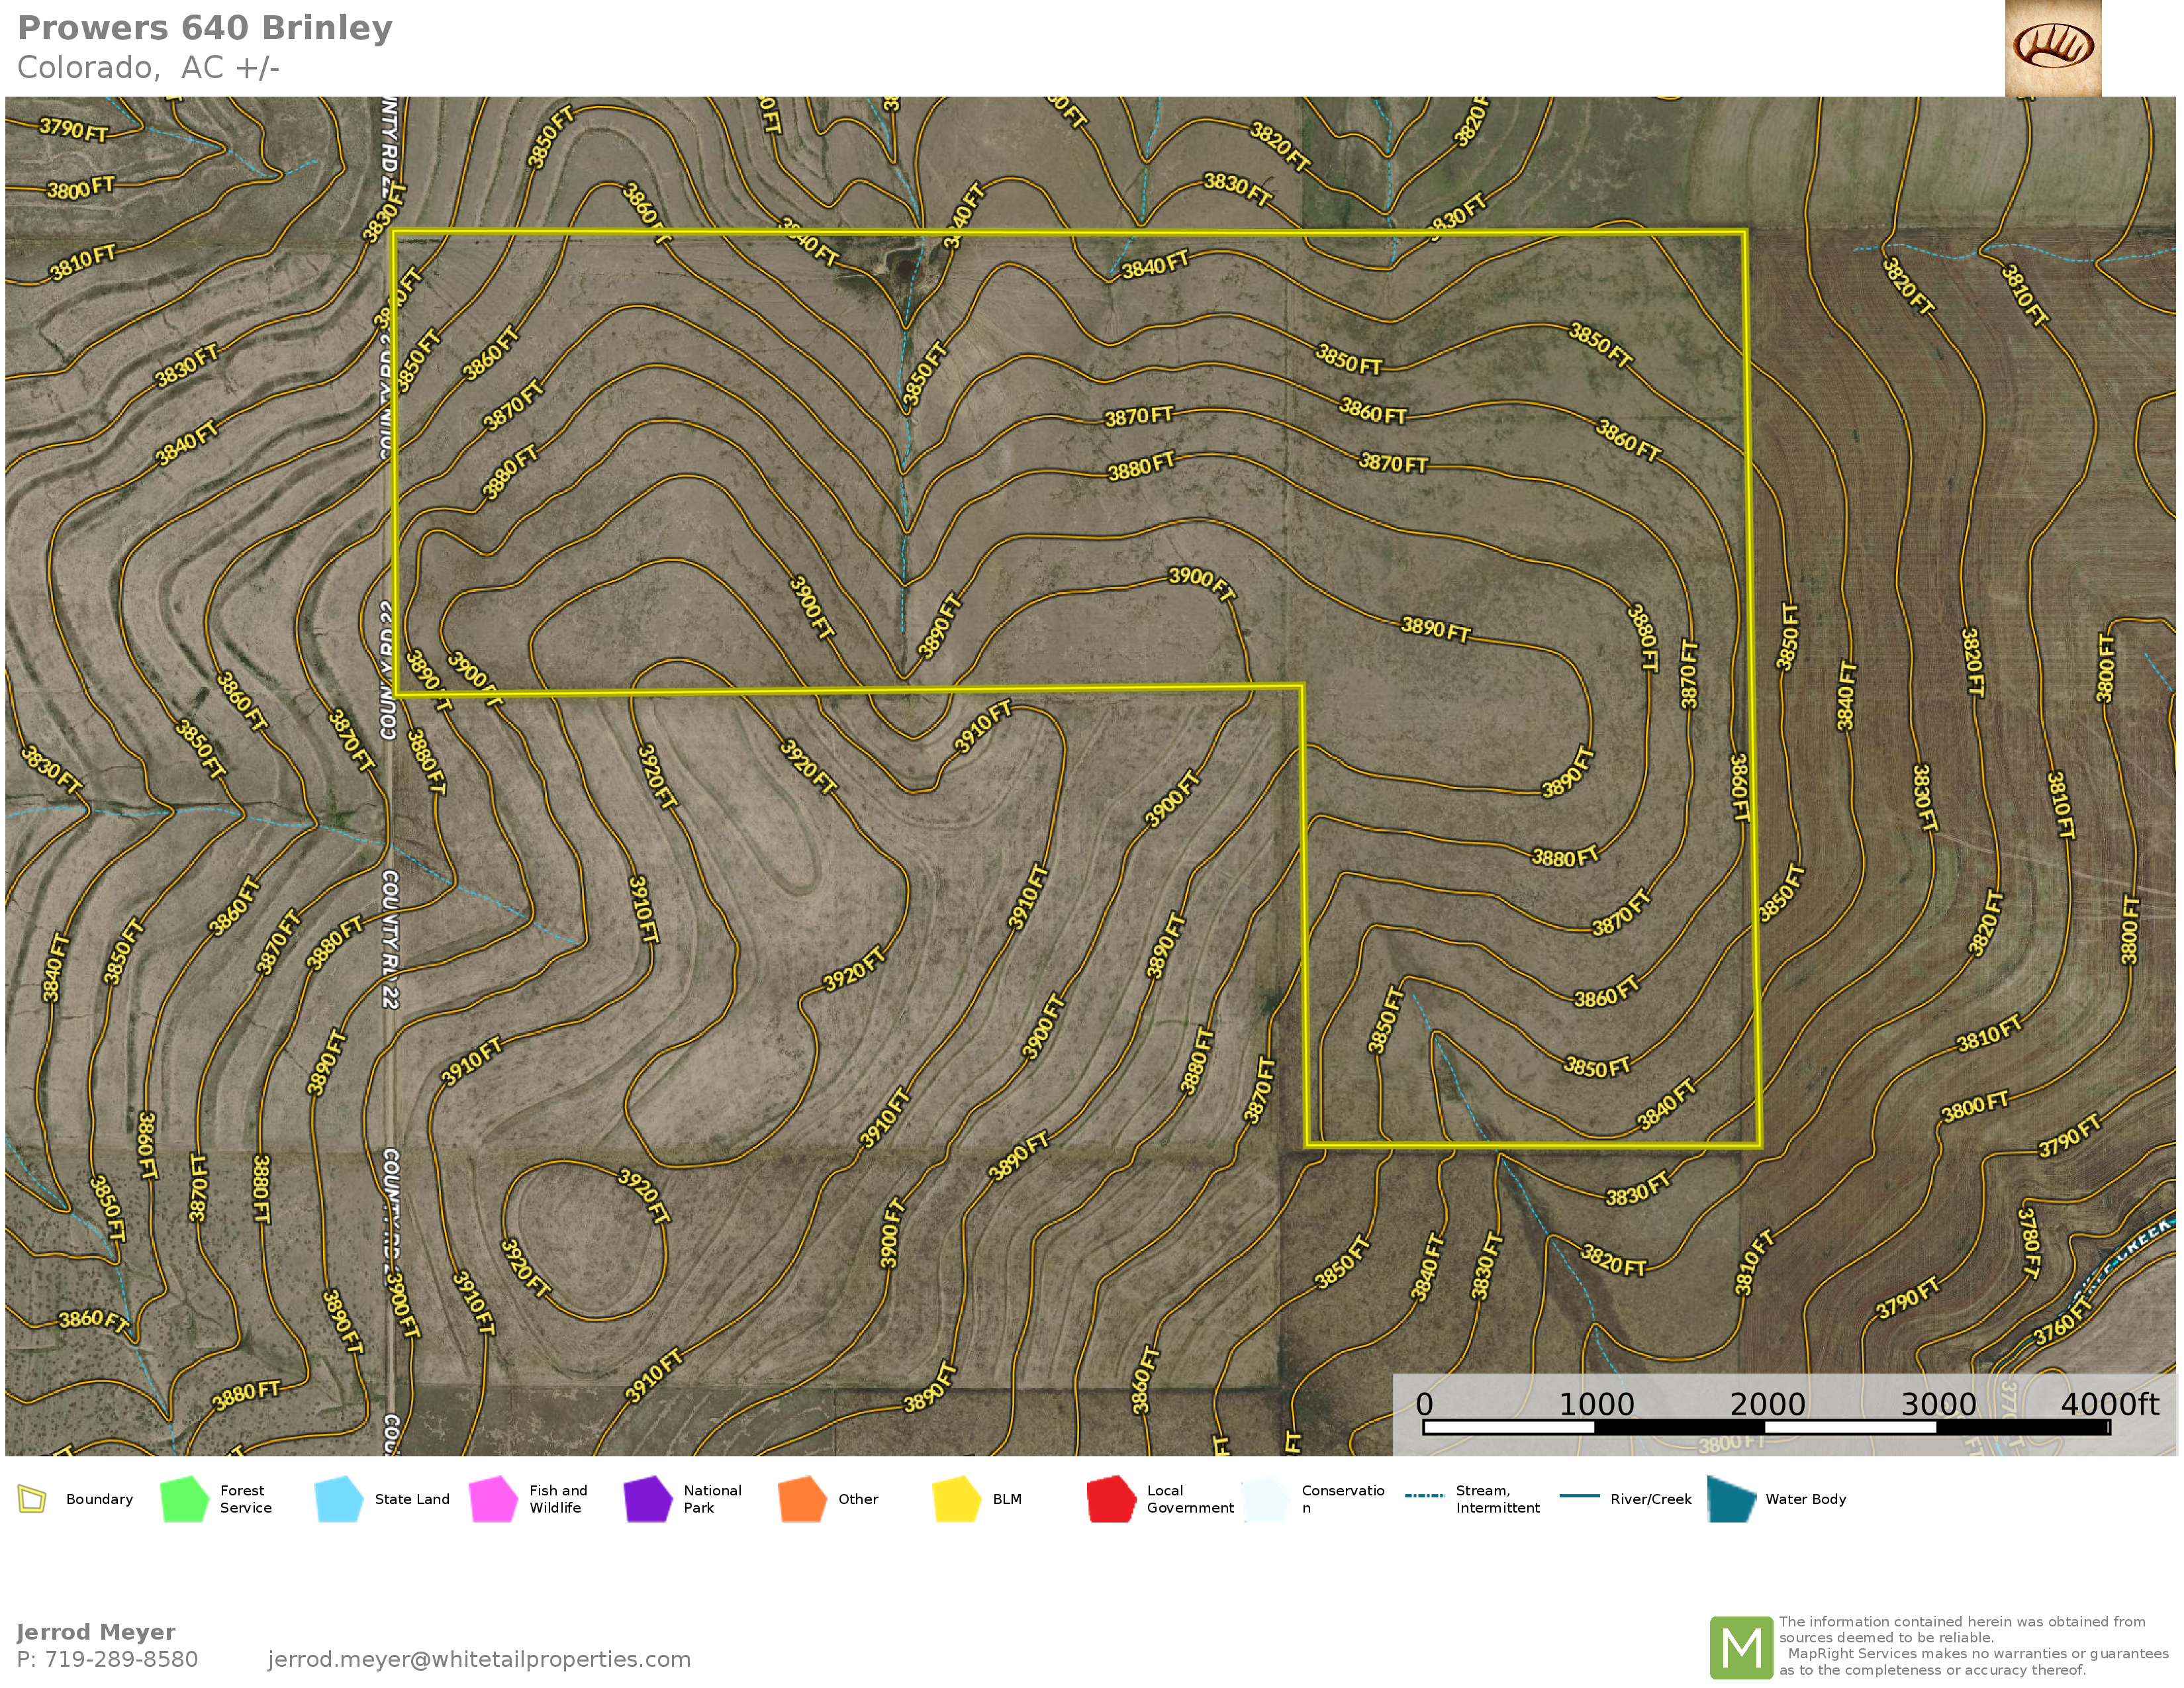Click the yellow BLM legend icon

[x=957, y=1499]
